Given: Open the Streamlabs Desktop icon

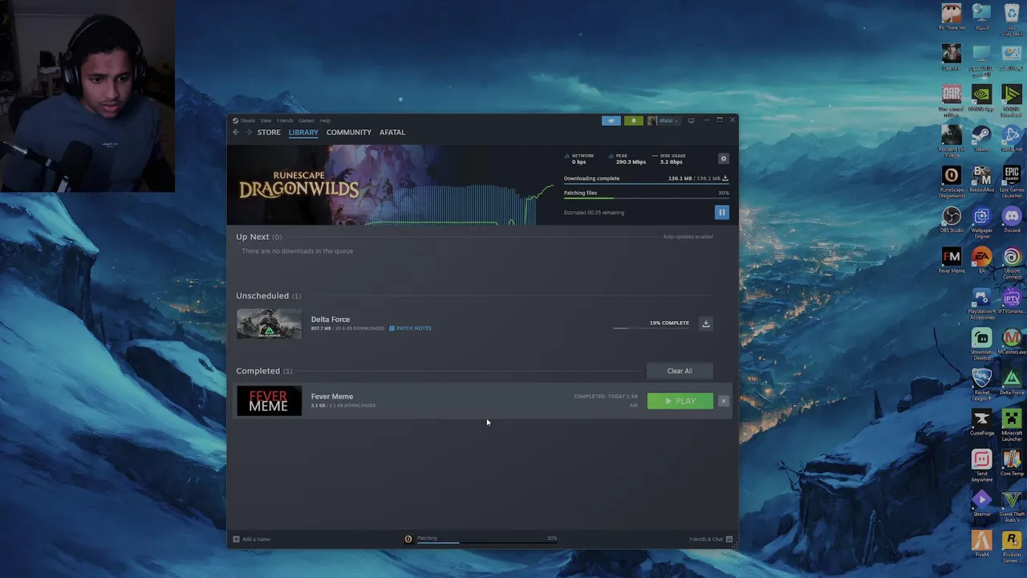Looking at the screenshot, I should (x=981, y=344).
